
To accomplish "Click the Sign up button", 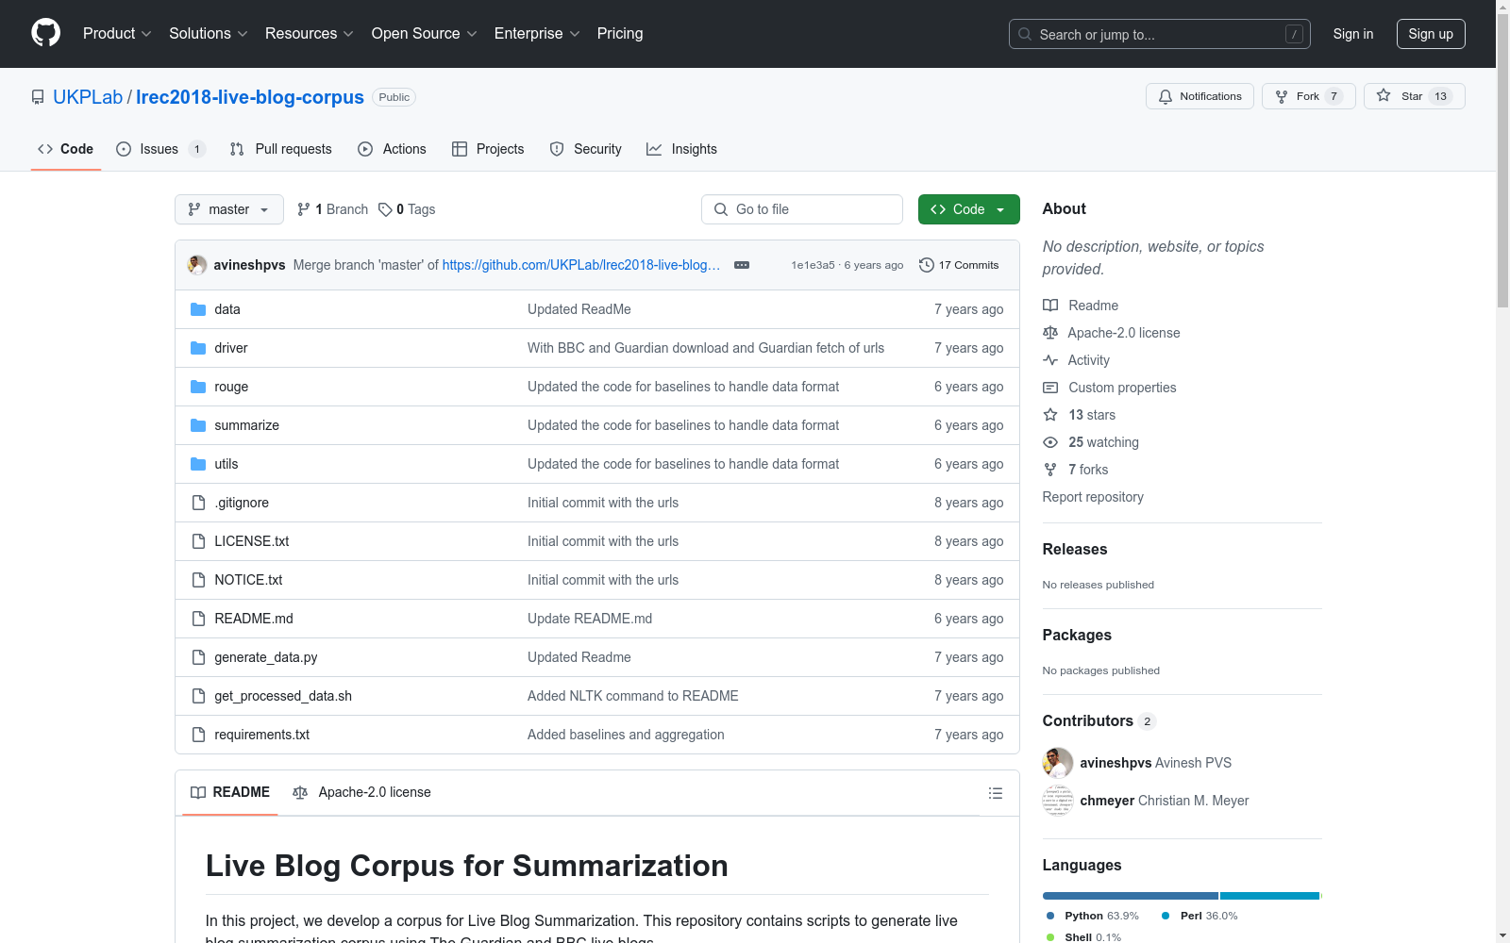I will 1431,34.
